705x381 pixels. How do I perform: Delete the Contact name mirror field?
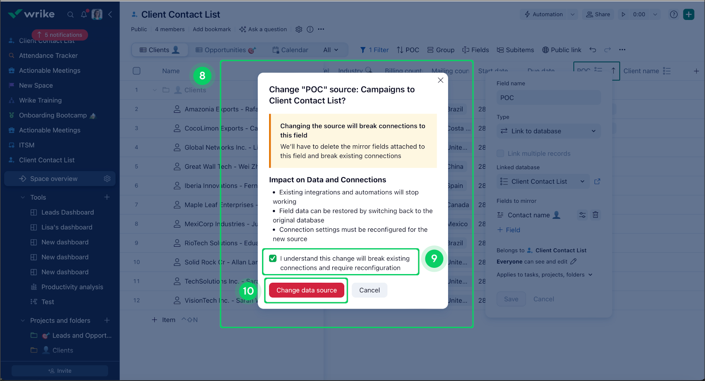tap(595, 215)
